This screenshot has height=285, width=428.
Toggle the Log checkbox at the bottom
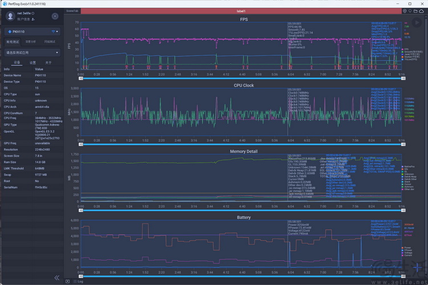[75, 282]
